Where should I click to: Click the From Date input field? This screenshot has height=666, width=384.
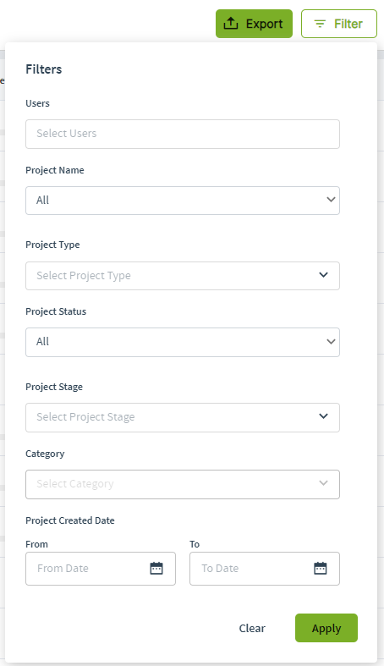coord(101,569)
